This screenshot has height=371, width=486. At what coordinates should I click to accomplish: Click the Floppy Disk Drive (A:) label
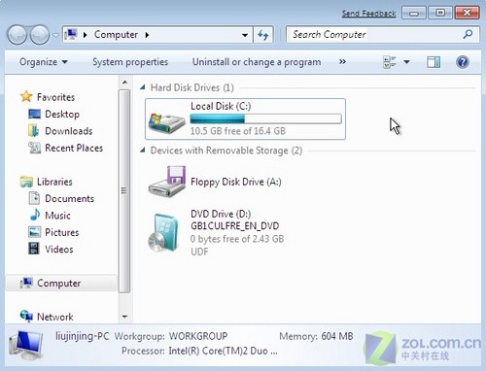[x=236, y=182]
